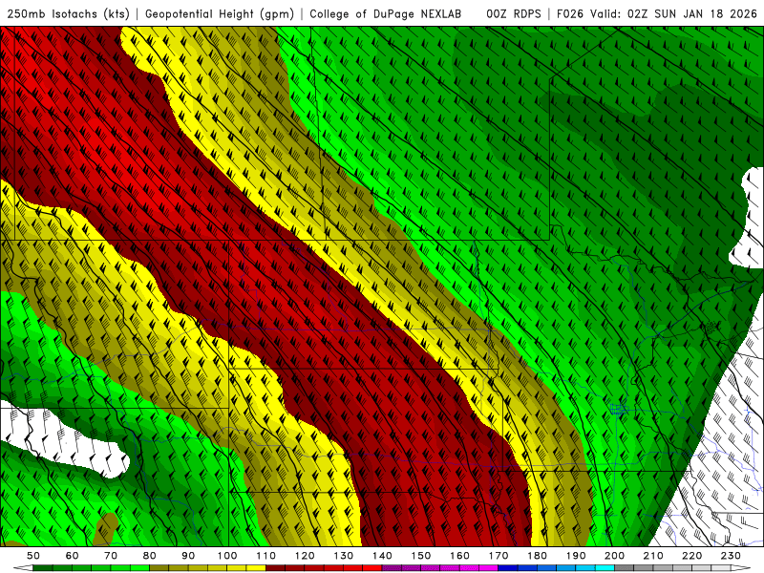
Task: Select the dark gray swatch starting at 200
Action: click(x=625, y=568)
